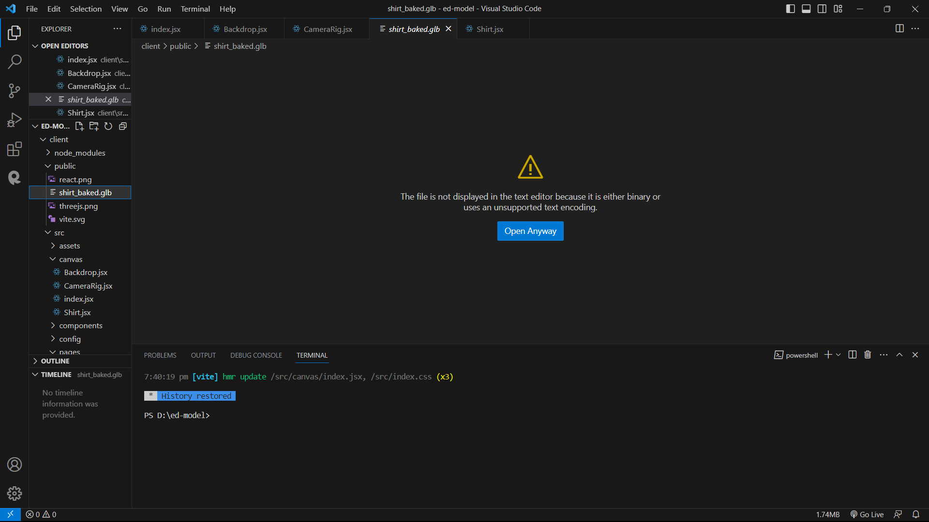
Task: Expand the node_modules folder
Action: [80, 153]
